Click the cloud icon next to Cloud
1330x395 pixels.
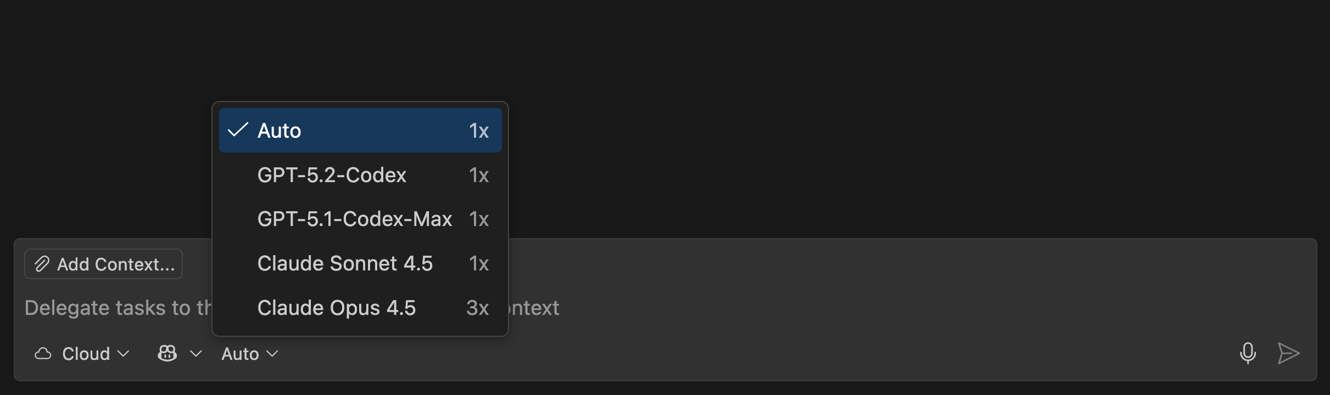point(43,353)
